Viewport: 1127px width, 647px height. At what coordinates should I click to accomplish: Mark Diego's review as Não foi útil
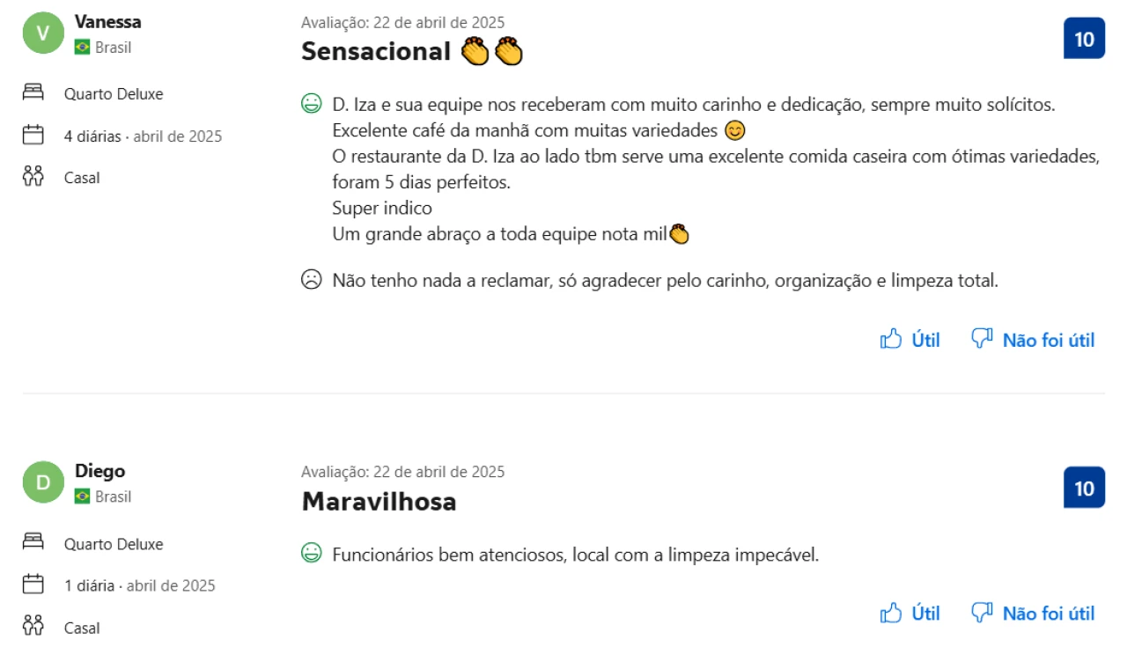1033,614
